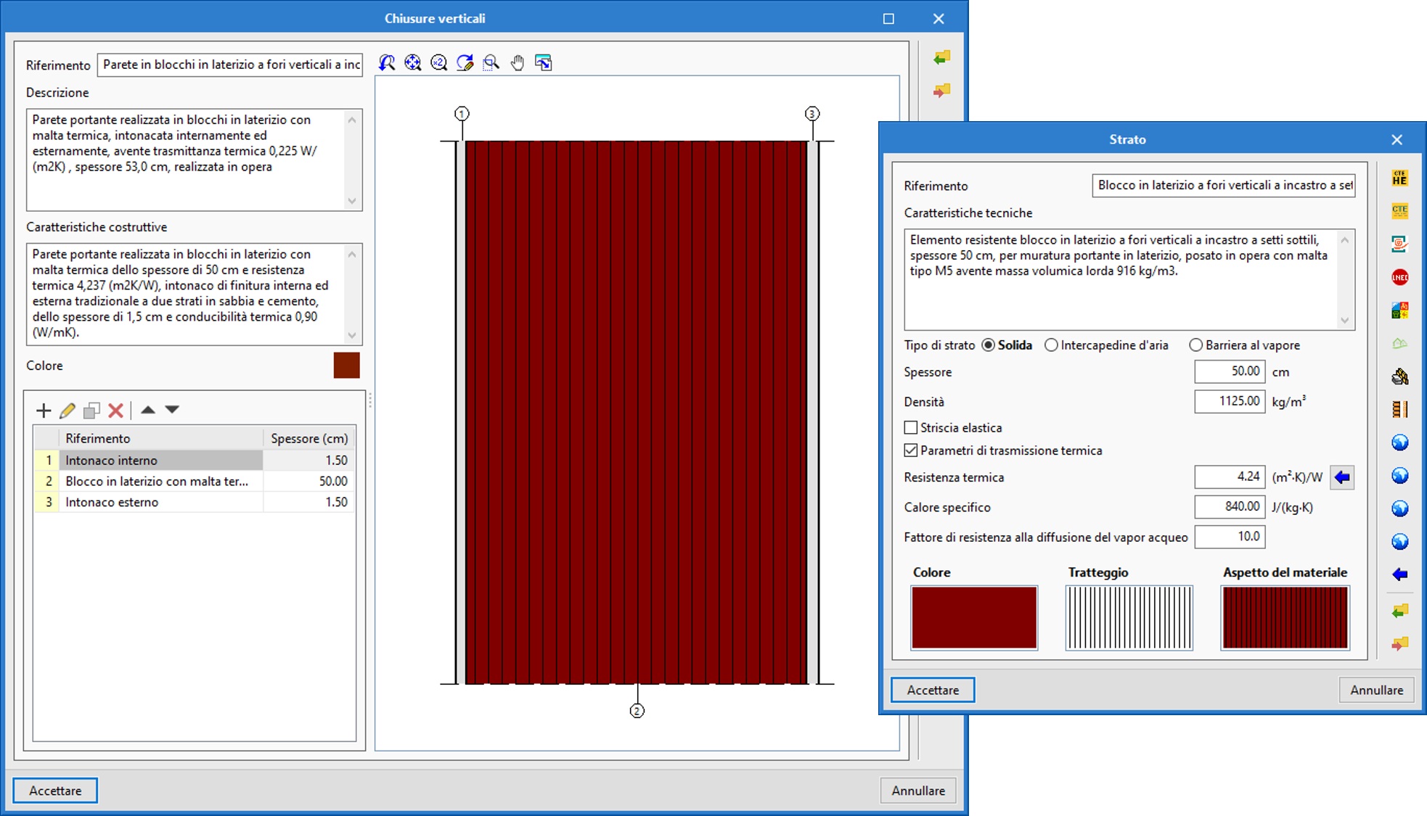The width and height of the screenshot is (1427, 816).
Task: Delete layer with red X icon
Action: pyautogui.click(x=115, y=411)
